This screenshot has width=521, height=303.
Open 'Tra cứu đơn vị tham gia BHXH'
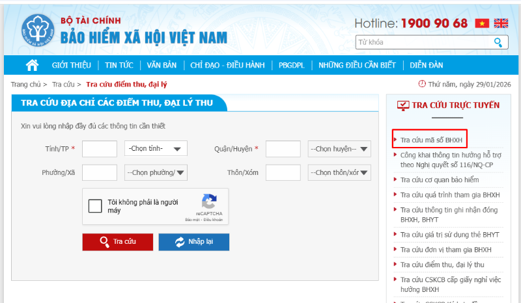445,250
